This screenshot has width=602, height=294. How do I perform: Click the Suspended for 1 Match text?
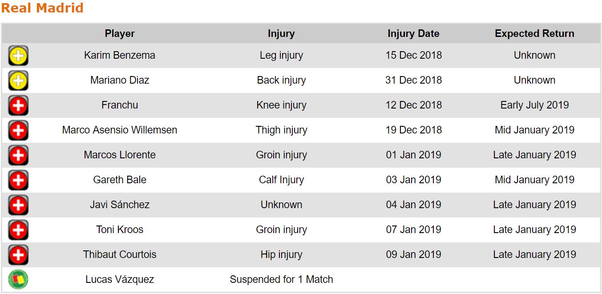coord(281,280)
